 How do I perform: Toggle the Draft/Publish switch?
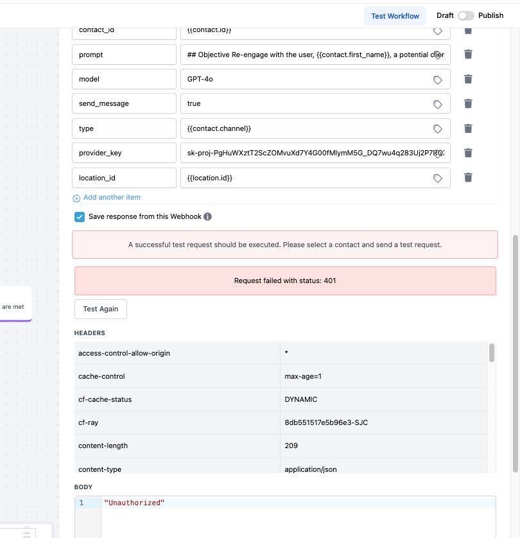coord(465,15)
